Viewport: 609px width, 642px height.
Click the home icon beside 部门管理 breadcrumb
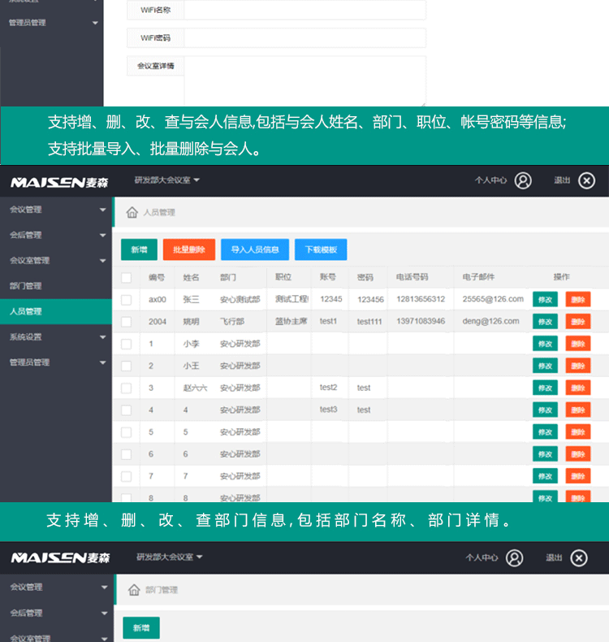coord(133,590)
